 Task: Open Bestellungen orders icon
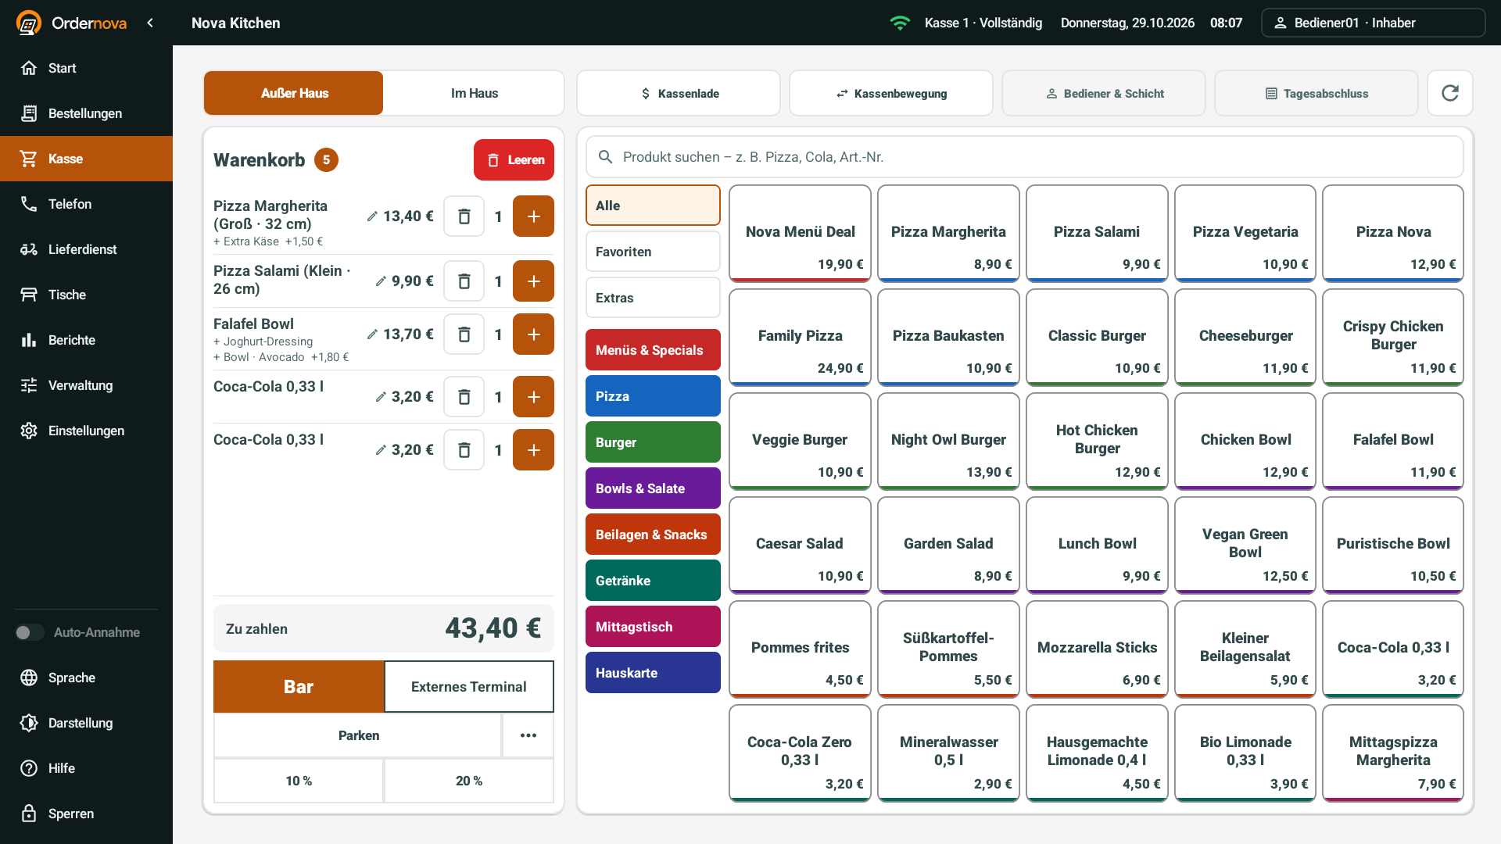pos(29,113)
